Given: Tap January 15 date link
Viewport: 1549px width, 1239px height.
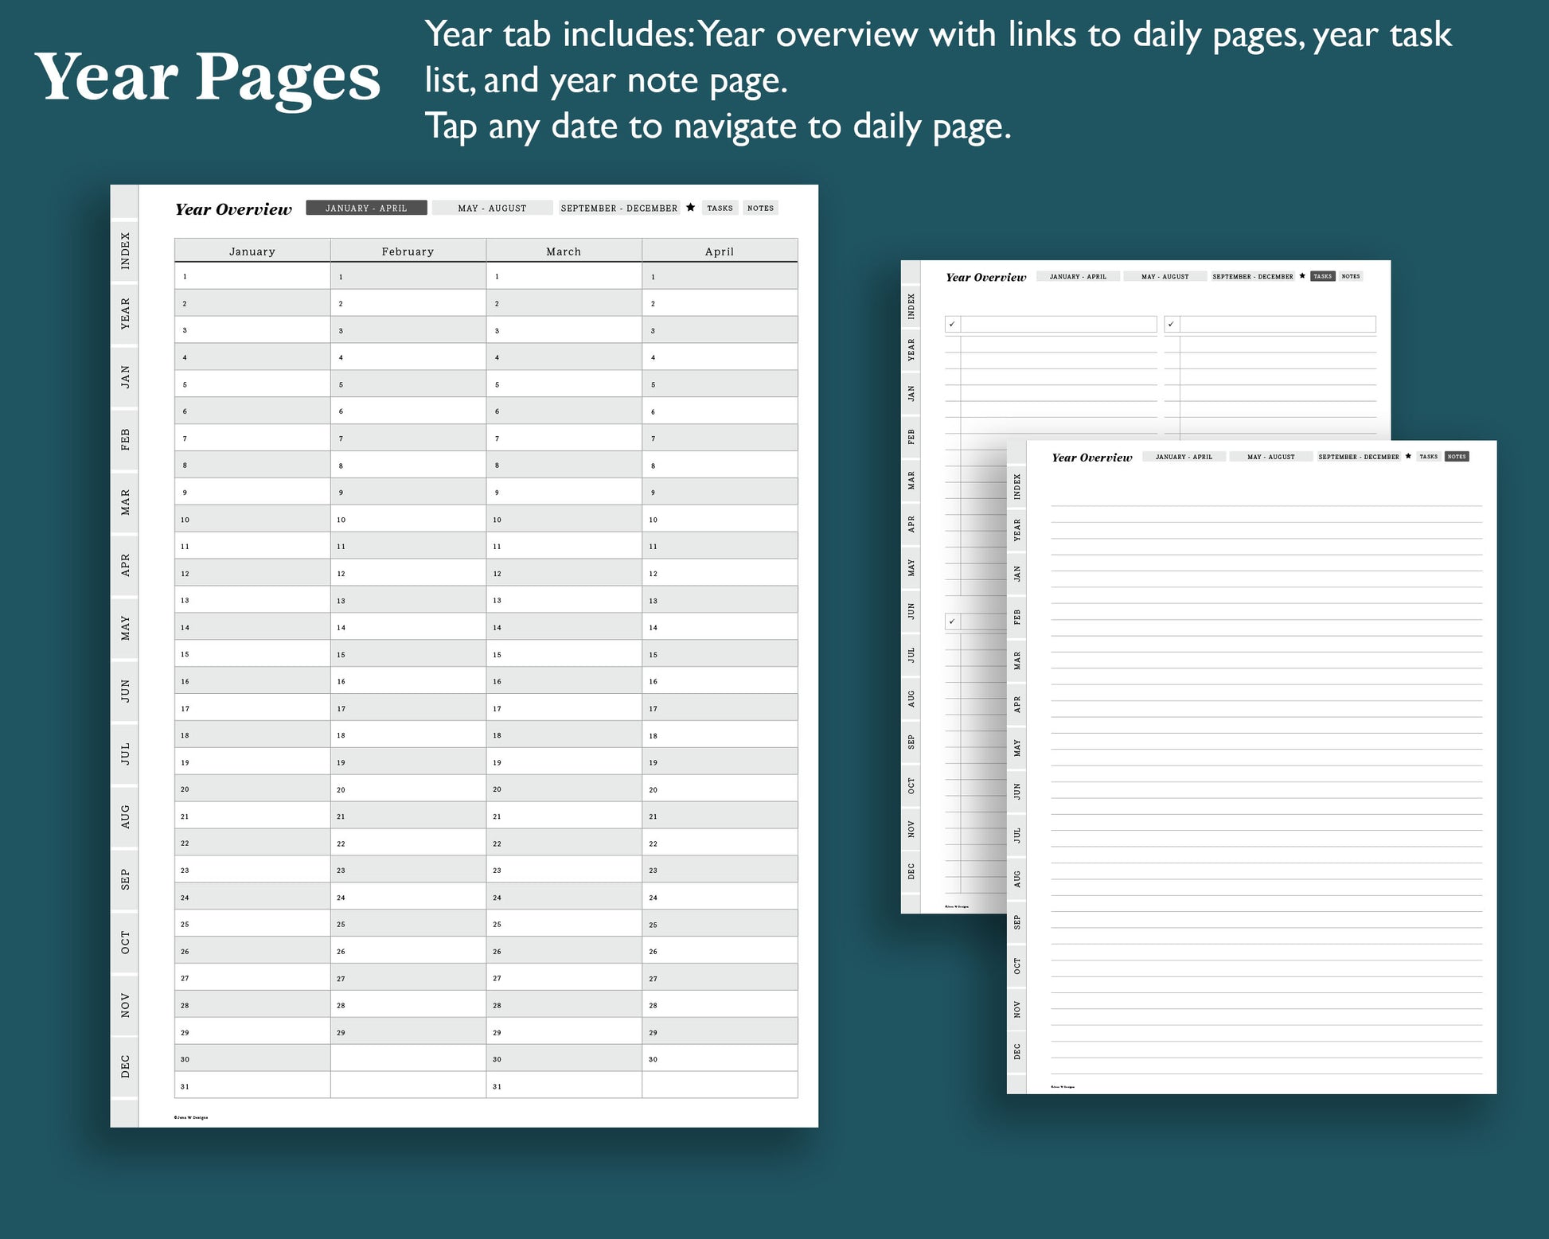Looking at the screenshot, I should (x=185, y=654).
